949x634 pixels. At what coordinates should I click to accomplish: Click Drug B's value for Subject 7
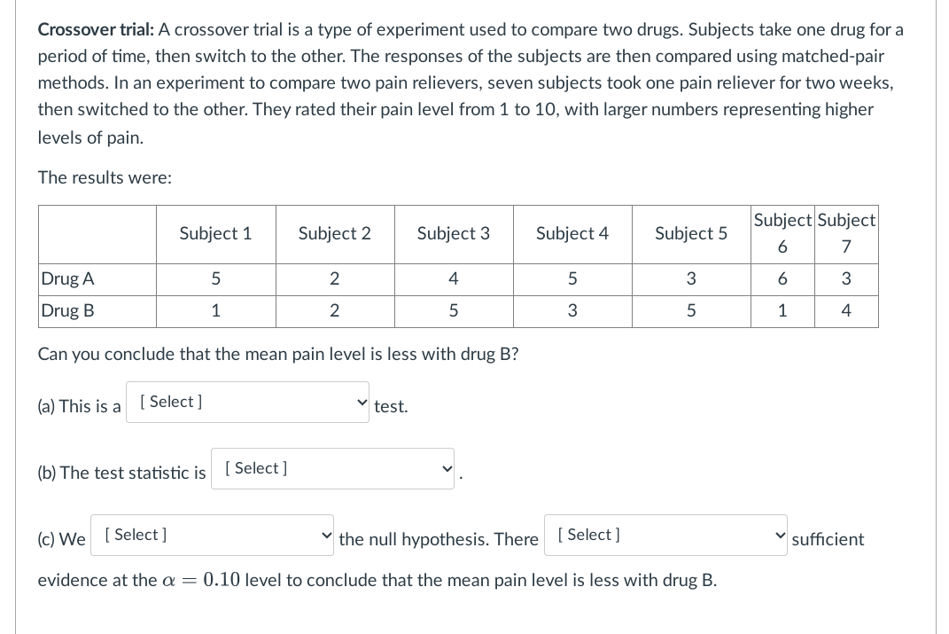coord(846,310)
